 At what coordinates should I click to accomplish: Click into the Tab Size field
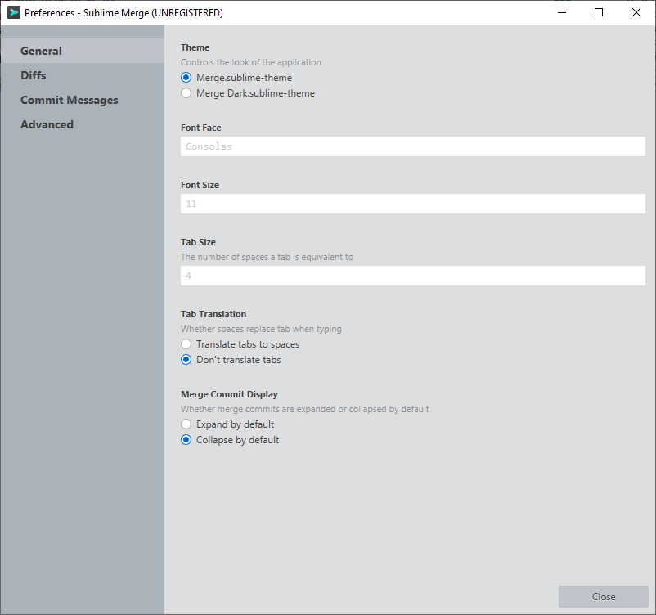pos(412,276)
